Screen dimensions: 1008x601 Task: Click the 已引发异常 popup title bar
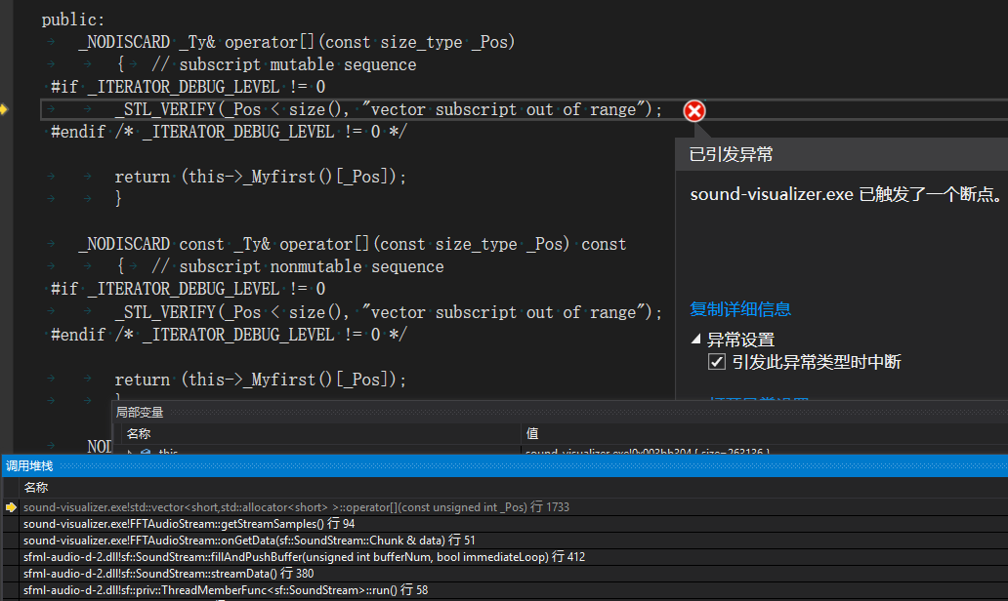pyautogui.click(x=840, y=154)
